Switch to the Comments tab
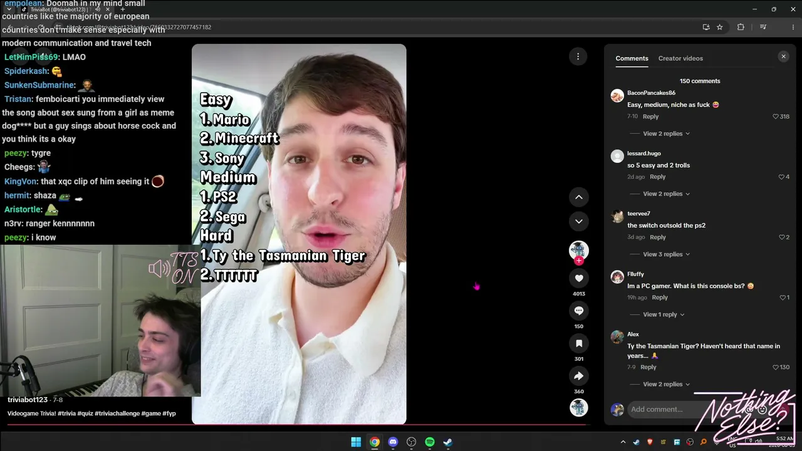The width and height of the screenshot is (802, 451). pos(632,58)
